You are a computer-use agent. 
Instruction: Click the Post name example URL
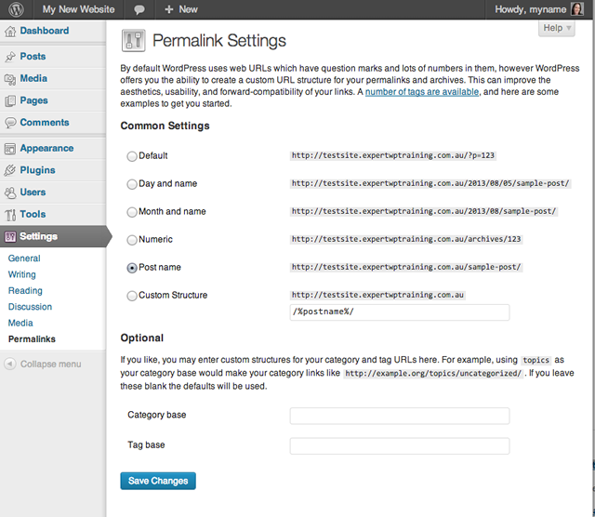(x=406, y=267)
